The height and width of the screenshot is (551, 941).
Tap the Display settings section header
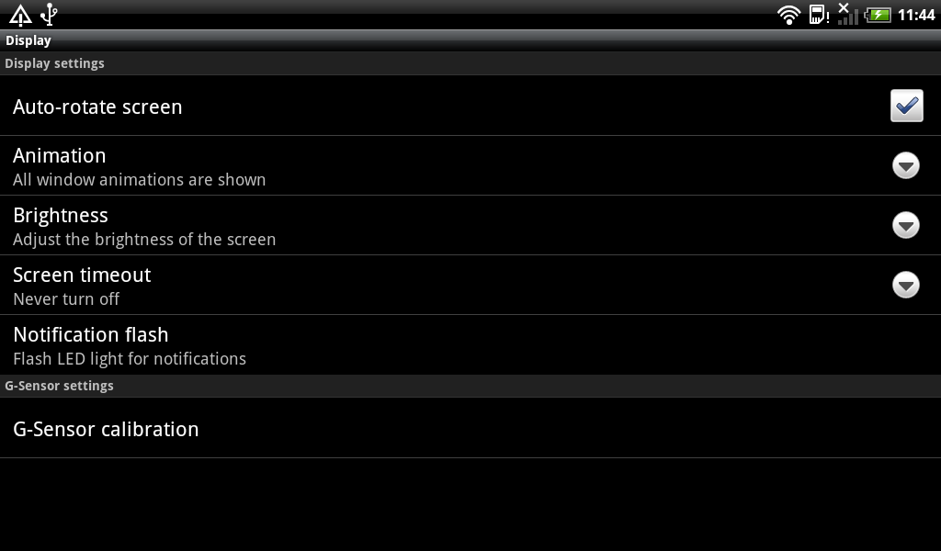[470, 63]
